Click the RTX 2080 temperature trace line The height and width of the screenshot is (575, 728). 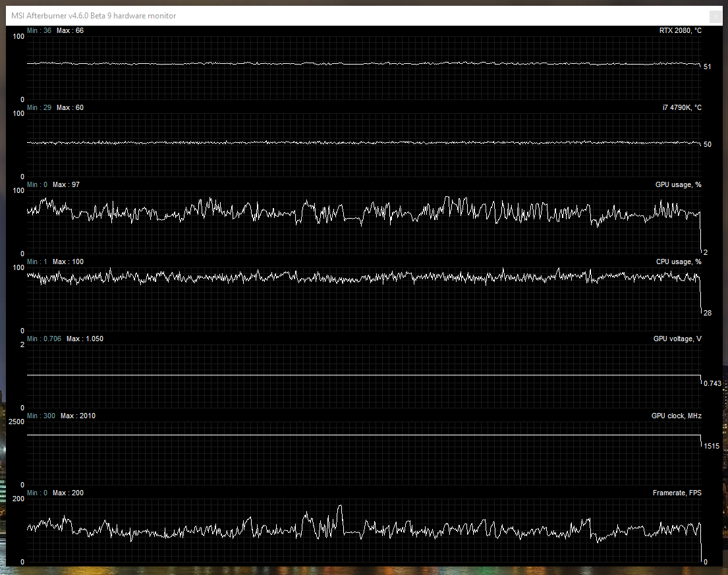pos(364,63)
